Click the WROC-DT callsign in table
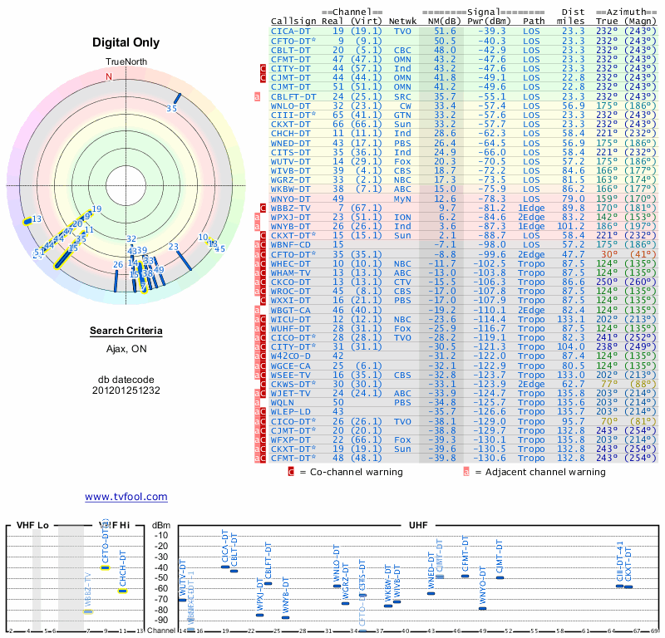The width and height of the screenshot is (665, 638). click(290, 292)
